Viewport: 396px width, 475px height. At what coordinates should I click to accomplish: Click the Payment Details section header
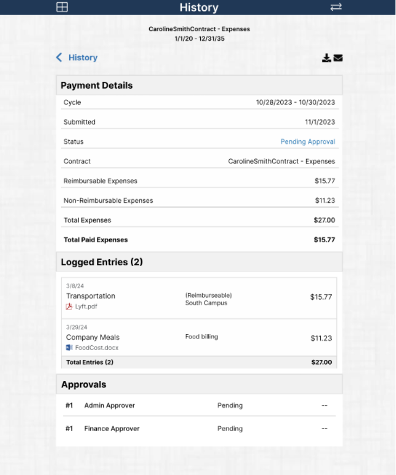[96, 85]
